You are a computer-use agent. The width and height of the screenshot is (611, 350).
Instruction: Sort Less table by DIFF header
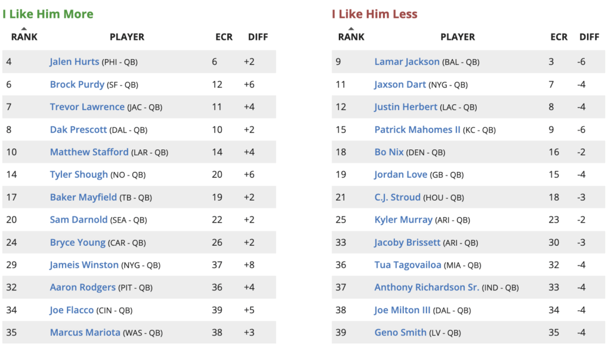pyautogui.click(x=589, y=37)
